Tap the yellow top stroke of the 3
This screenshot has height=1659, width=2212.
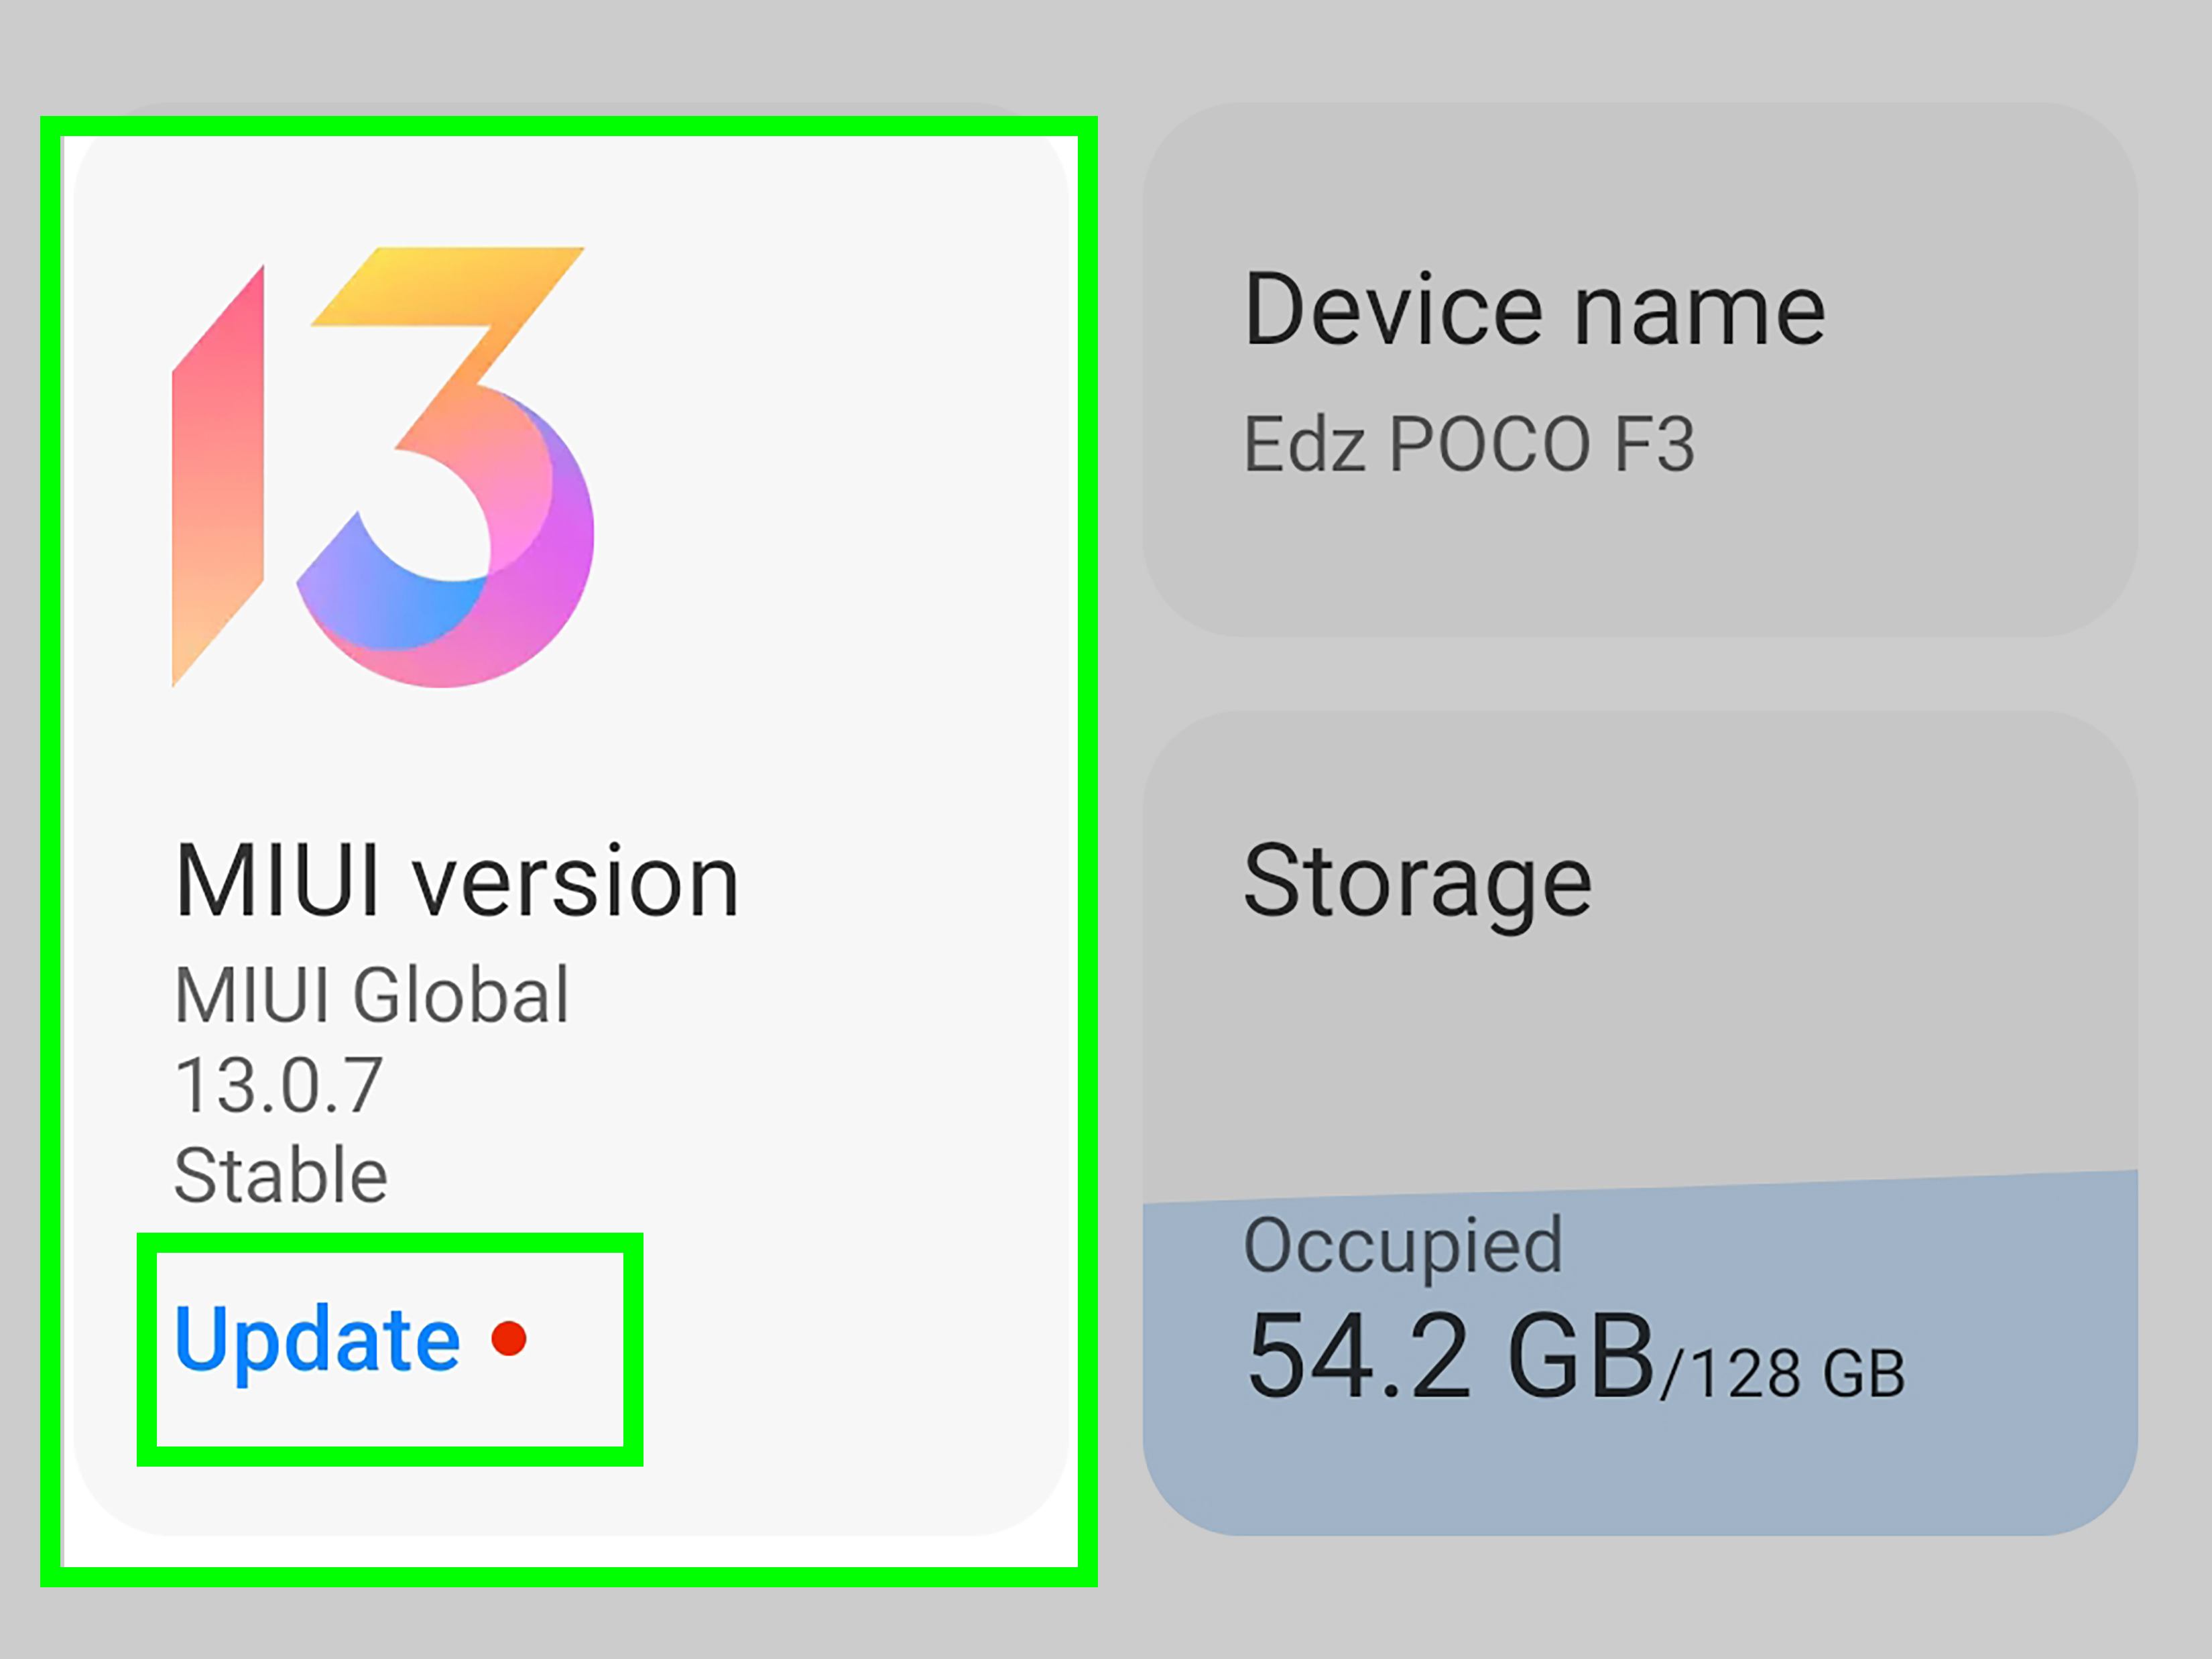pos(450,285)
